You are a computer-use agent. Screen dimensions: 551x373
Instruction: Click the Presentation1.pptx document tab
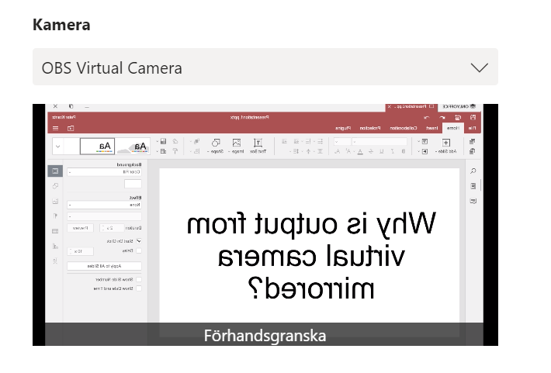[x=411, y=106]
